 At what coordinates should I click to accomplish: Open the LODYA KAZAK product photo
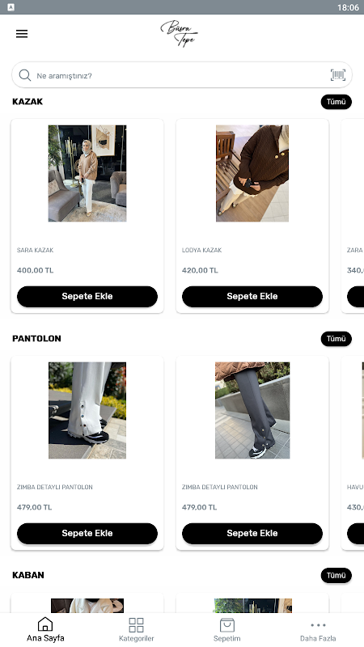(252, 173)
